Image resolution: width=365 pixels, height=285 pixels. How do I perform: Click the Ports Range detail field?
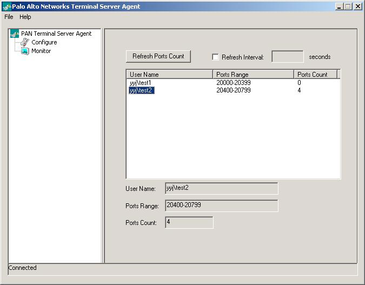221,206
